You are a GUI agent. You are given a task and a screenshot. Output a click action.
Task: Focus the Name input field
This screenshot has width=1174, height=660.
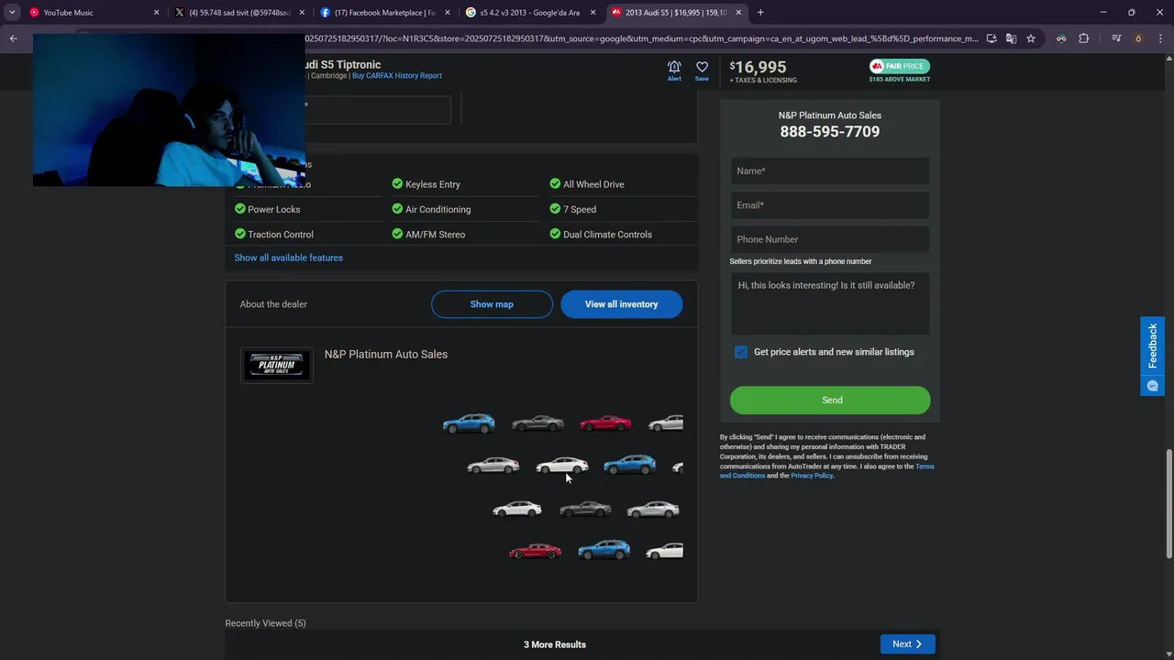click(830, 171)
